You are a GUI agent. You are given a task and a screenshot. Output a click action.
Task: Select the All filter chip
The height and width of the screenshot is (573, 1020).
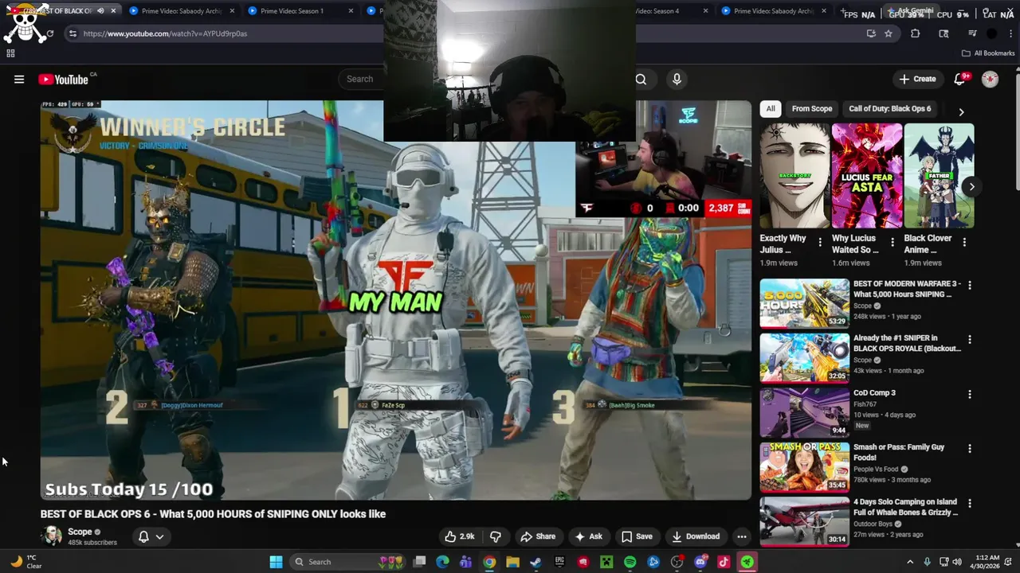771,108
